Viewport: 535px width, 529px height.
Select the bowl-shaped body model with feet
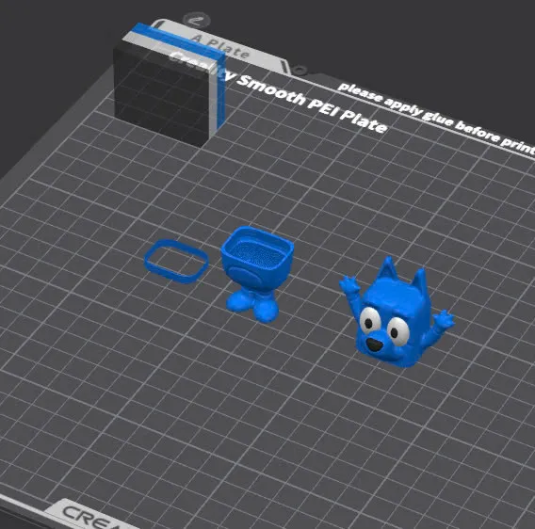coord(256,274)
